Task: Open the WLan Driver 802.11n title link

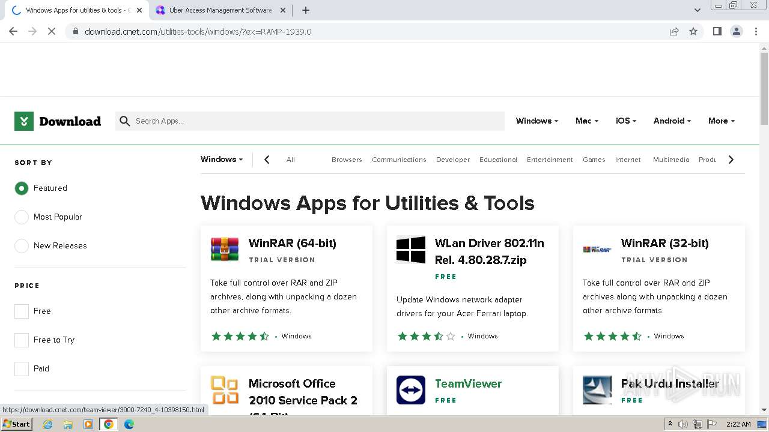Action: [490, 251]
